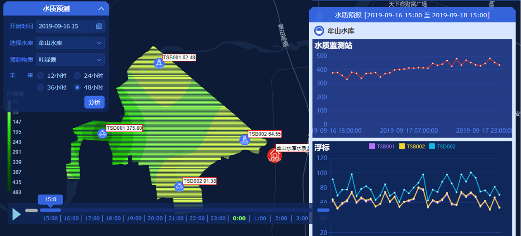The width and height of the screenshot is (521, 236).
Task: Open the 选择水库 reservoir dropdown
Action: click(70, 43)
